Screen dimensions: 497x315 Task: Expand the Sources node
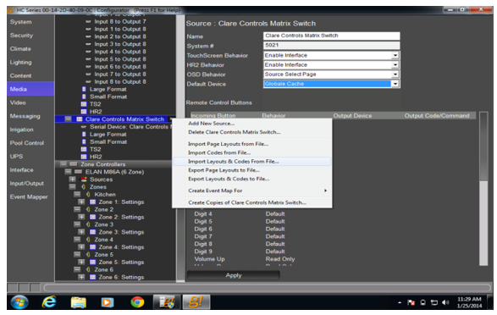73,180
